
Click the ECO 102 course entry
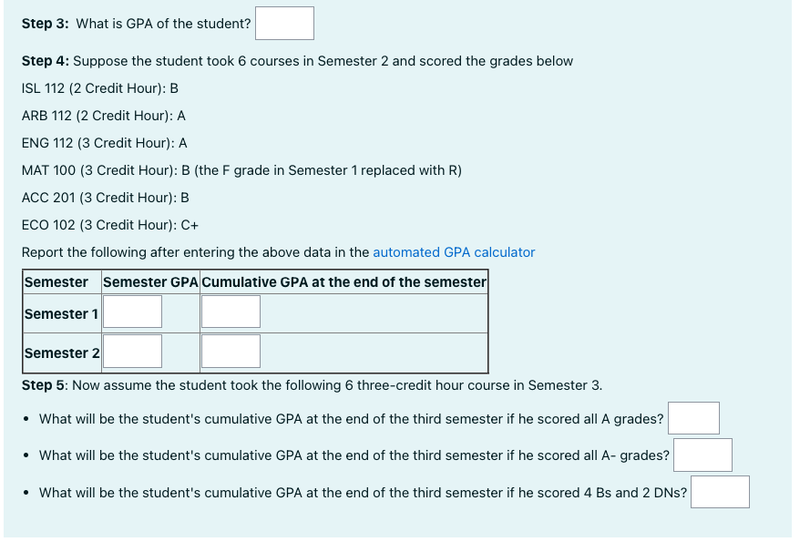tap(110, 225)
